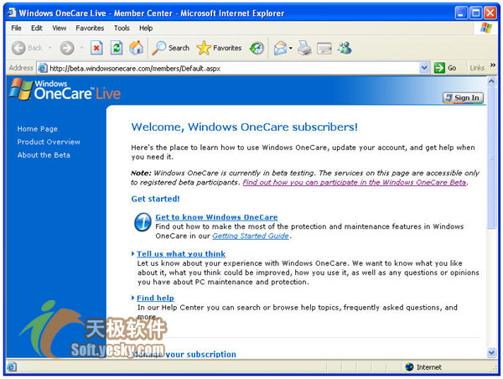This screenshot has height=379, width=503.
Task: Click the page icon in address bar
Action: (x=43, y=68)
